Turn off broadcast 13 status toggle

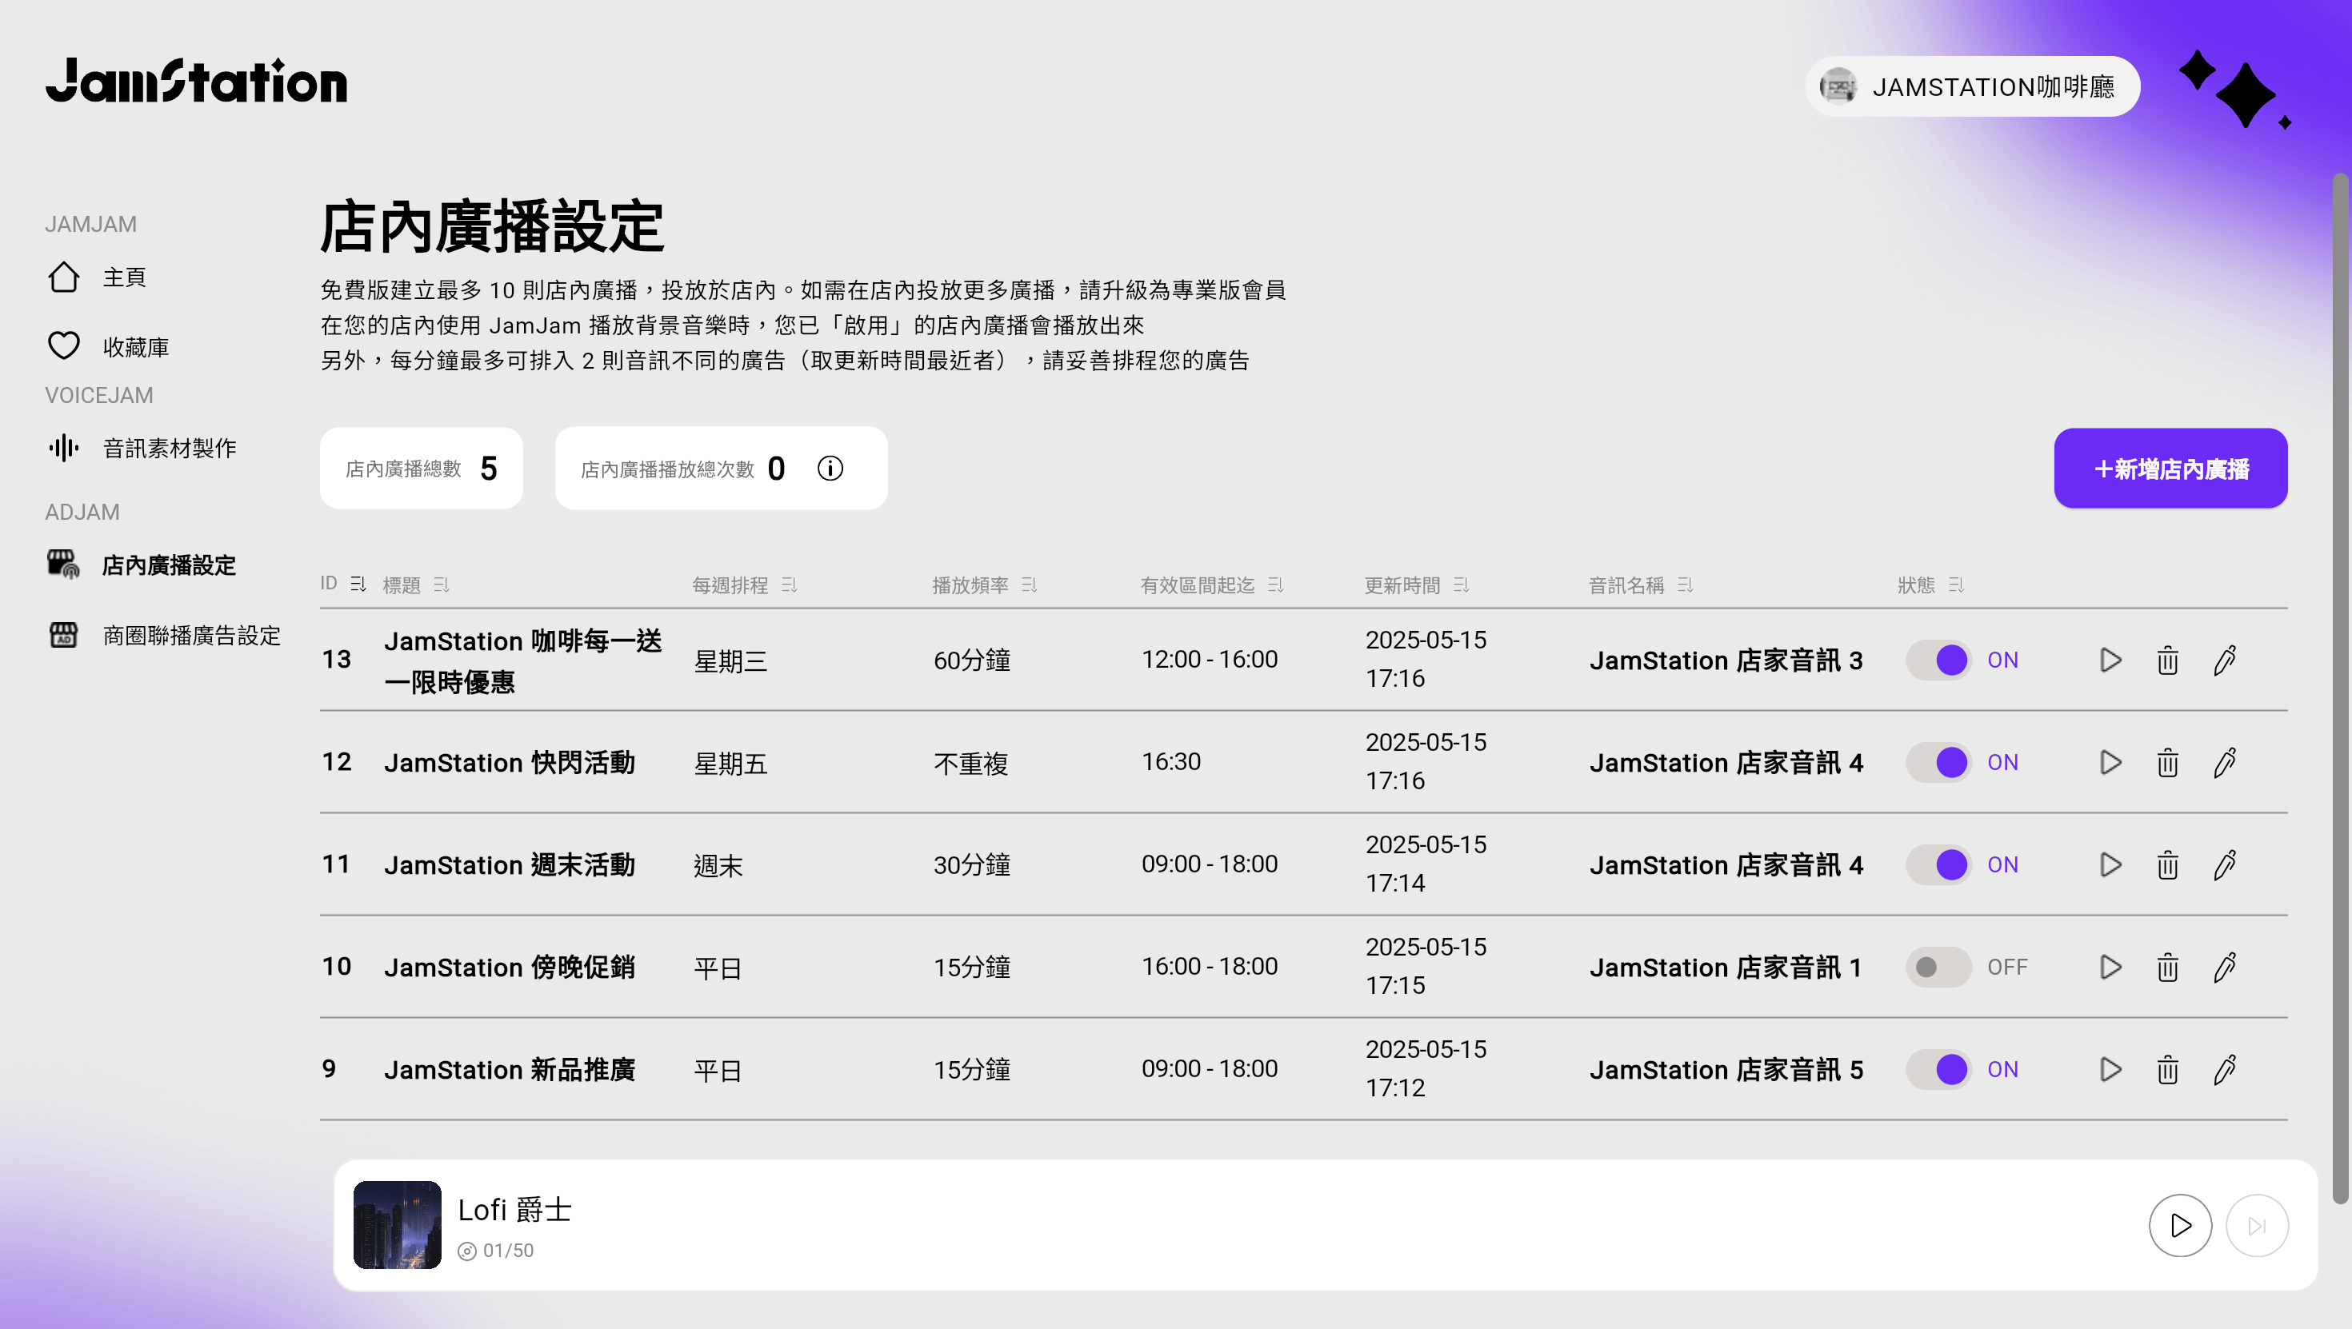[x=1938, y=660]
